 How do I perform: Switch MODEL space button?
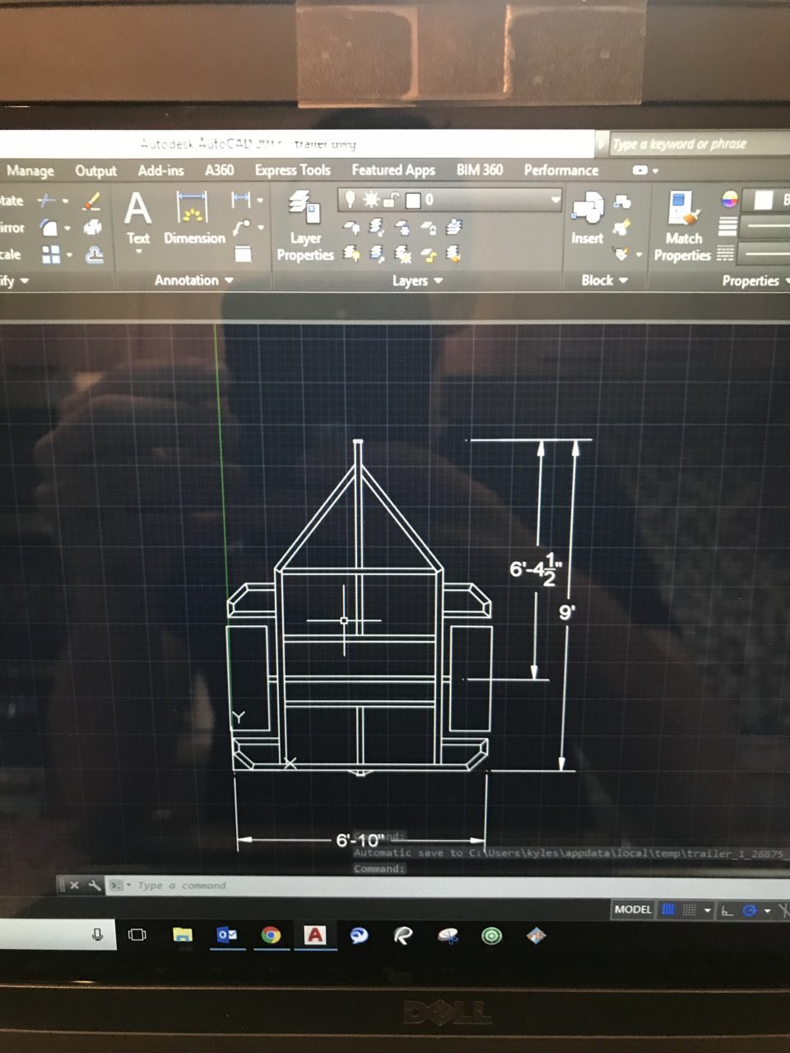[x=632, y=910]
